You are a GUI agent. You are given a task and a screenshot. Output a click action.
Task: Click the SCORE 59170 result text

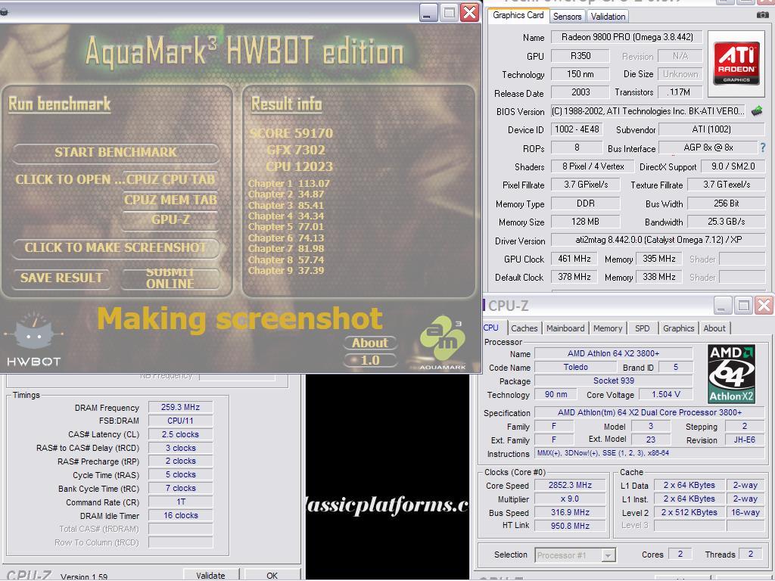(x=291, y=133)
